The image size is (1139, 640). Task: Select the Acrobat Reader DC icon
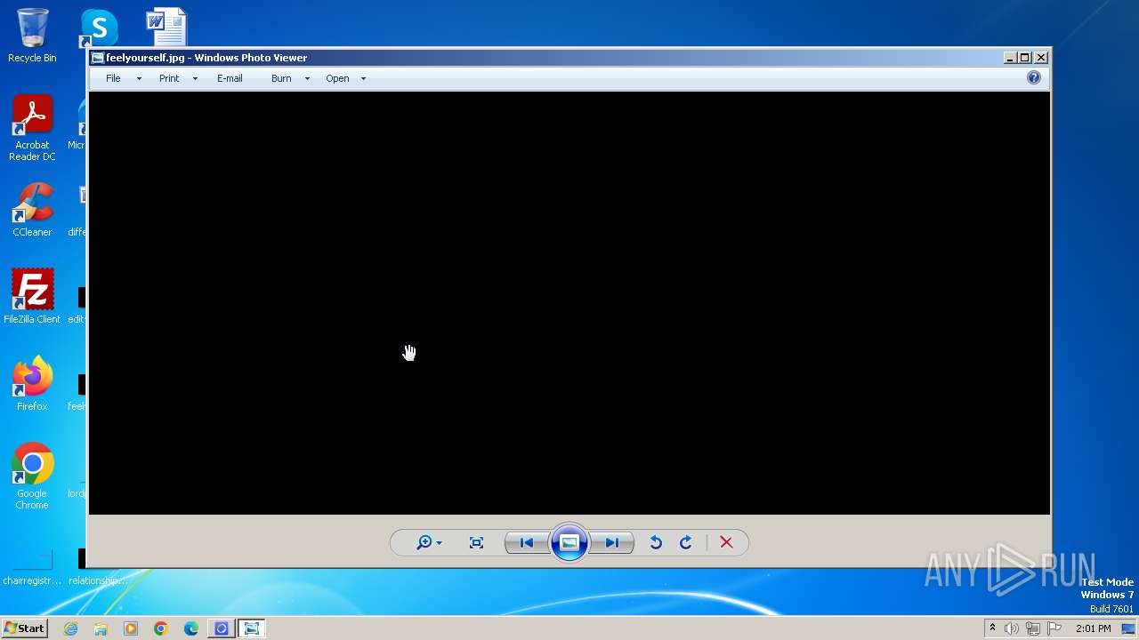coord(32,128)
